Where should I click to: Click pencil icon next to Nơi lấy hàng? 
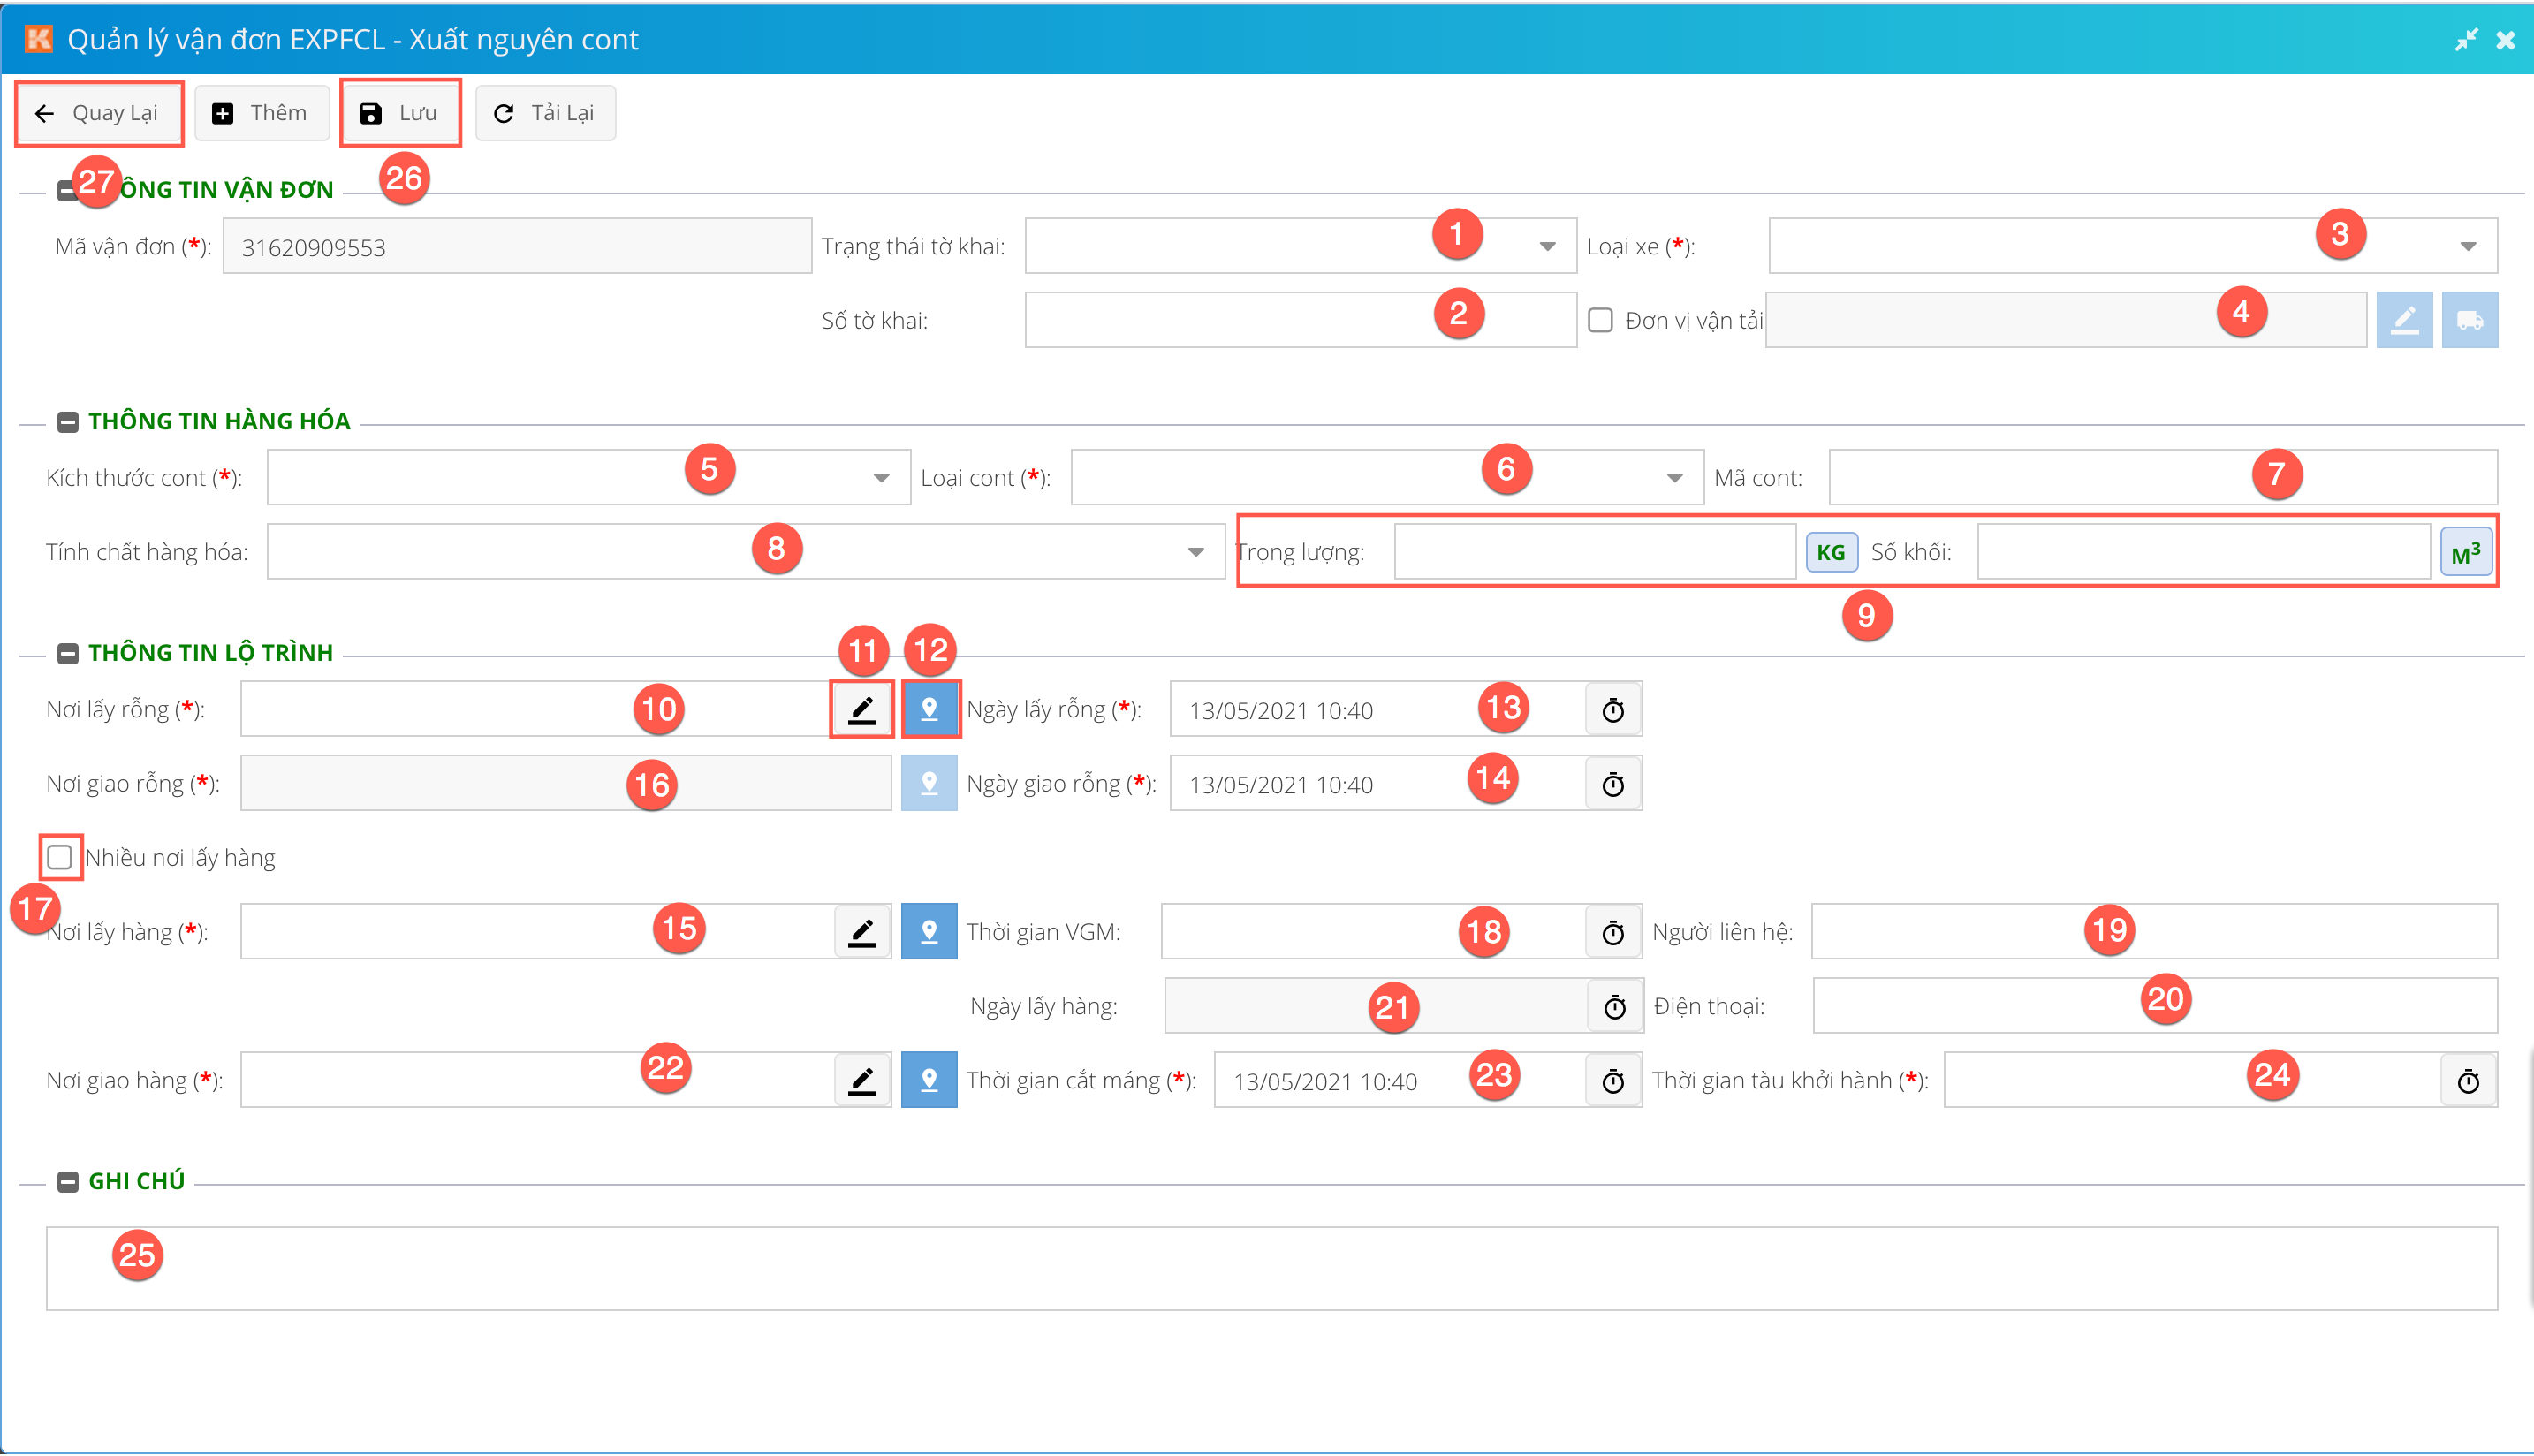pyautogui.click(x=861, y=932)
